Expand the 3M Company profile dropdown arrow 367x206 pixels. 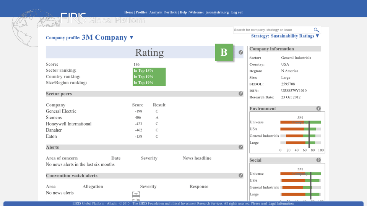click(x=132, y=37)
